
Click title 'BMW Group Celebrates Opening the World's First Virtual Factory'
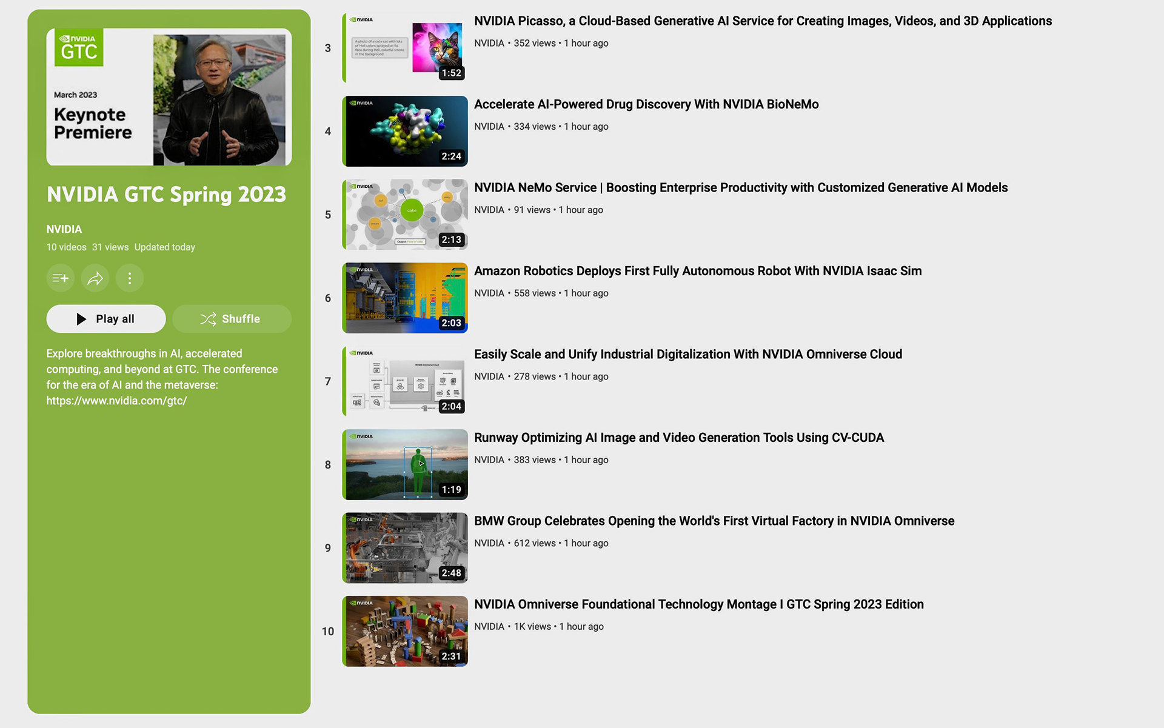(x=714, y=521)
